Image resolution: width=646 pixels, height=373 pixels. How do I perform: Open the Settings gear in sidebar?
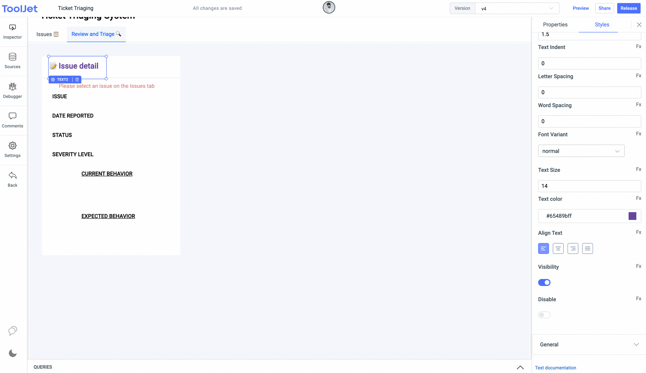pos(13,146)
